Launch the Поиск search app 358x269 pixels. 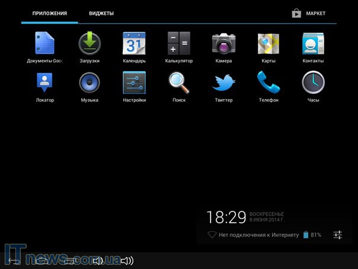tap(179, 83)
